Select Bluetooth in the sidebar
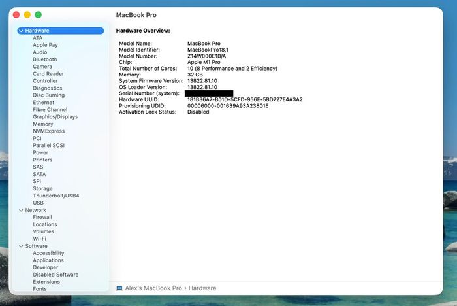 pyautogui.click(x=45, y=59)
